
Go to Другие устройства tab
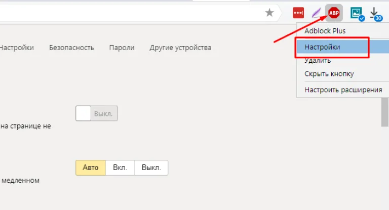pyautogui.click(x=180, y=48)
